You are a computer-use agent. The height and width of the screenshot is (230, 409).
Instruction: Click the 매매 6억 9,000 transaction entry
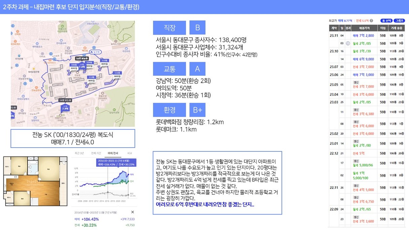tap(363, 59)
